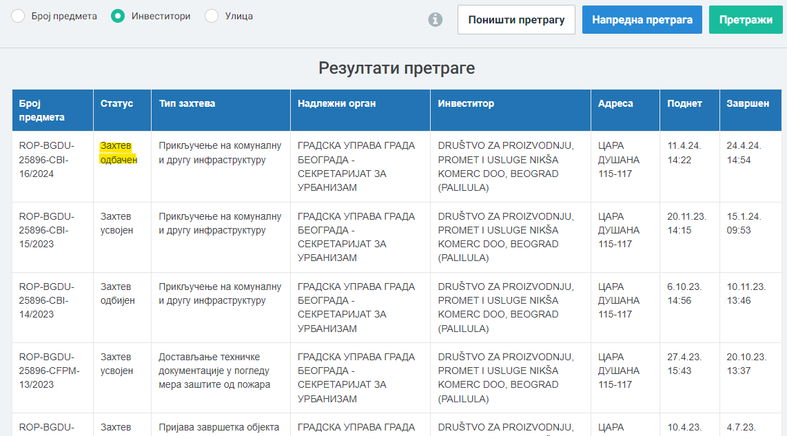Open case ROP-BGDU-25896-CBI-15/2023 row
This screenshot has height=436, width=787.
click(46, 230)
